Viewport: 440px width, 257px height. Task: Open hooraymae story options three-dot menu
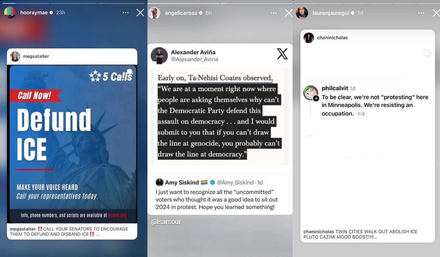click(x=125, y=13)
